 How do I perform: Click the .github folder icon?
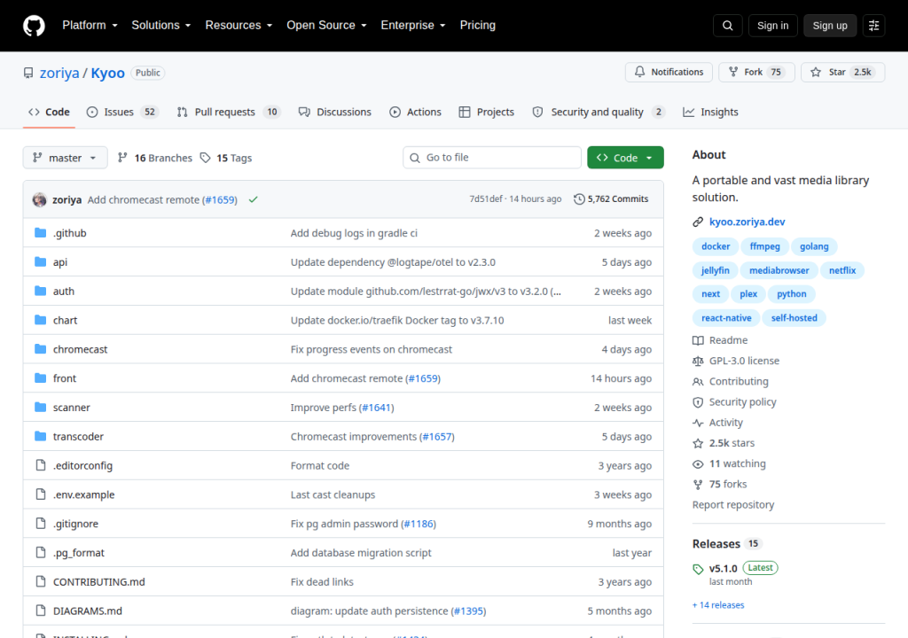41,233
